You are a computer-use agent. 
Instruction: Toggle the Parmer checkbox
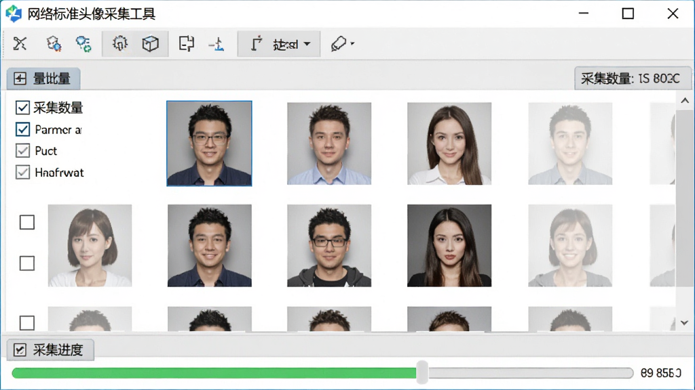tap(22, 129)
